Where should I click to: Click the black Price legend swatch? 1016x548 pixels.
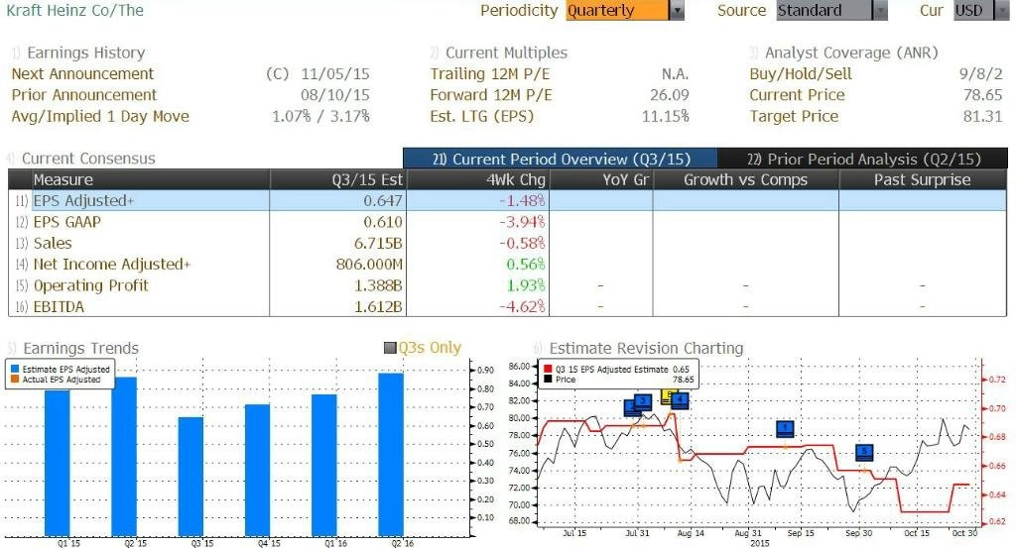point(548,380)
